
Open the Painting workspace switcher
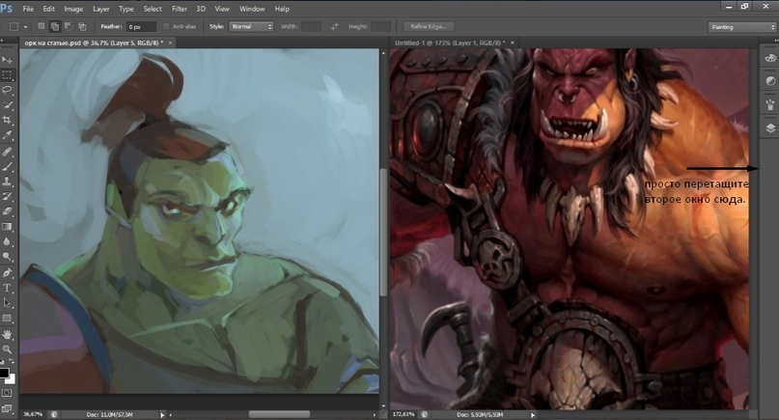(x=741, y=27)
